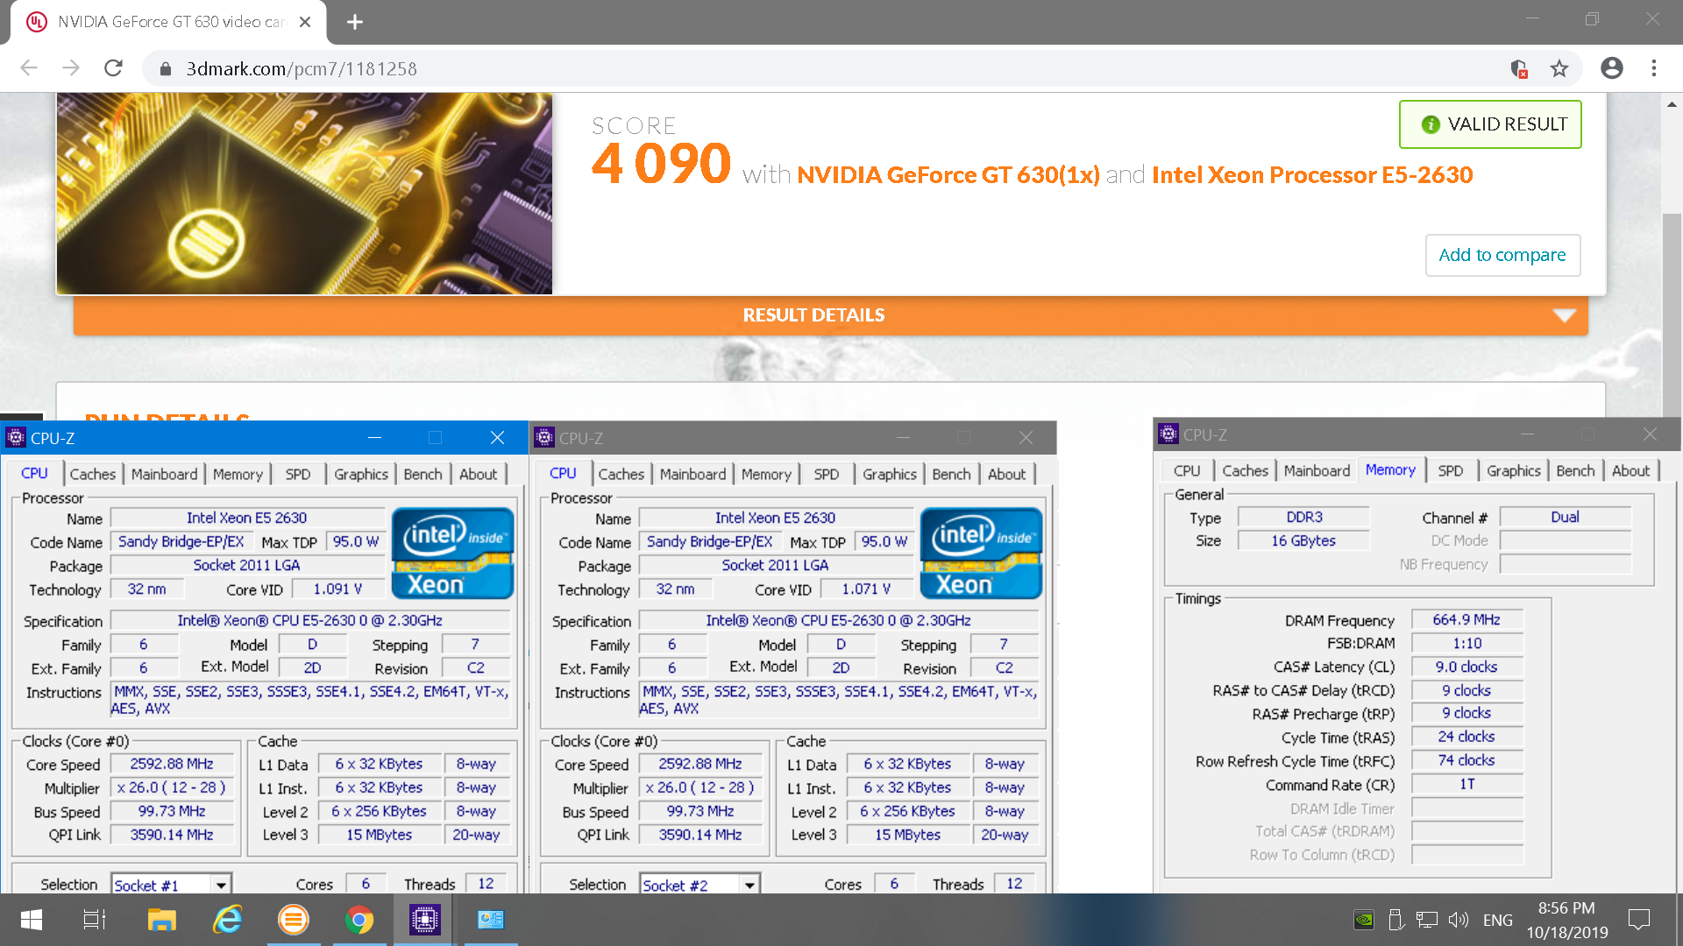Switch to CPU-Z on the taskbar

click(424, 920)
